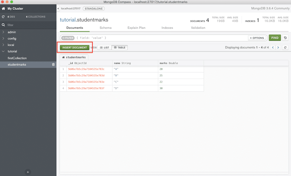Collapse the tutorial database
Viewport: 291px width, 176px height.
3,51
